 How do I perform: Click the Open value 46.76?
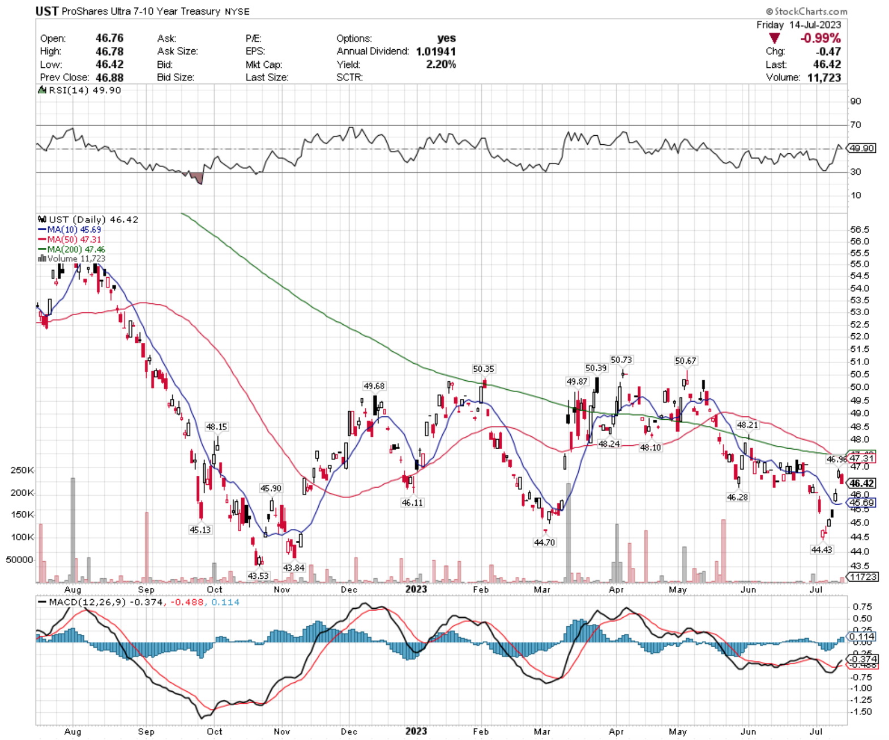tap(109, 38)
